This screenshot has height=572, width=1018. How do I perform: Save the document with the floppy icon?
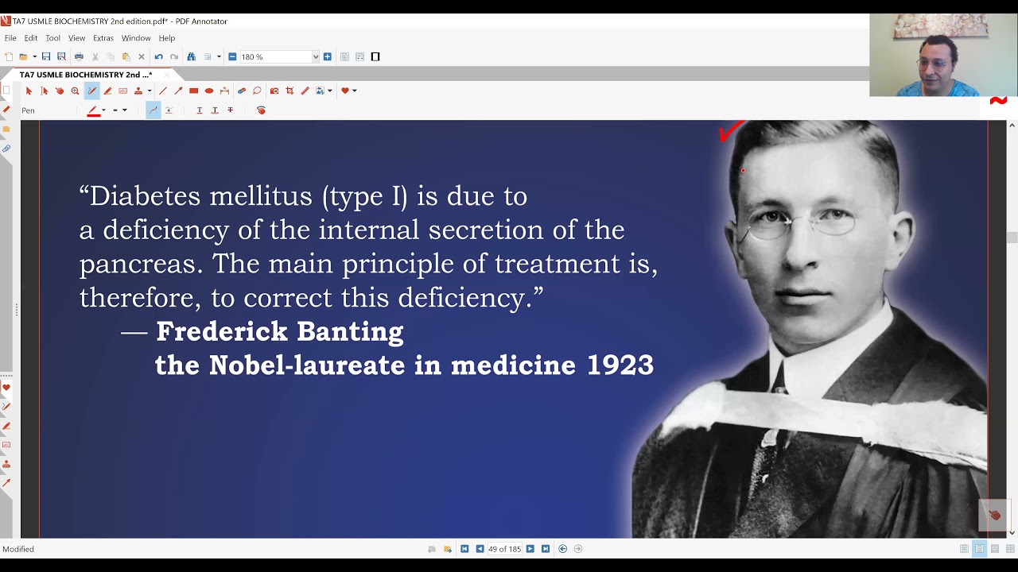46,56
